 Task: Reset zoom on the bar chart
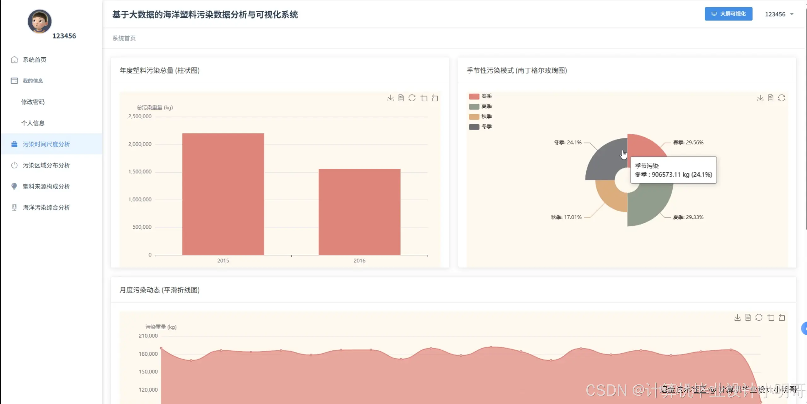(x=435, y=98)
